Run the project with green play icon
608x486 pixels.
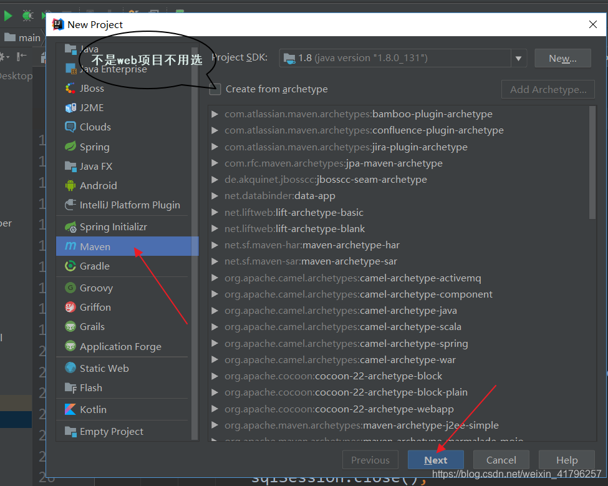7,16
